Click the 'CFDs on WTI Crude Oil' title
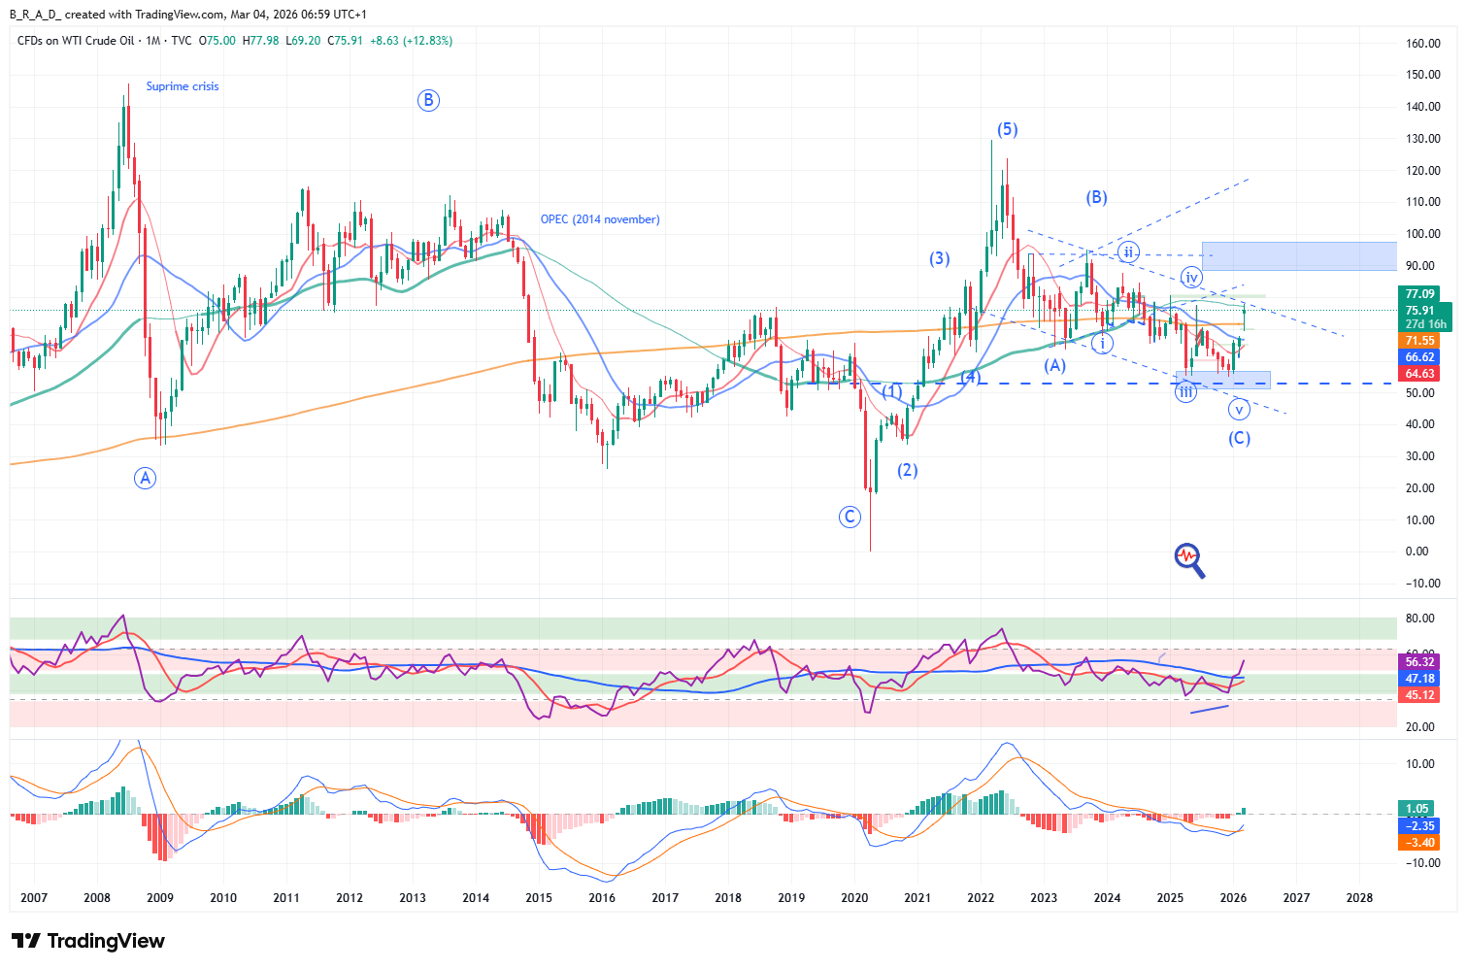The height and width of the screenshot is (970, 1467). [x=76, y=41]
